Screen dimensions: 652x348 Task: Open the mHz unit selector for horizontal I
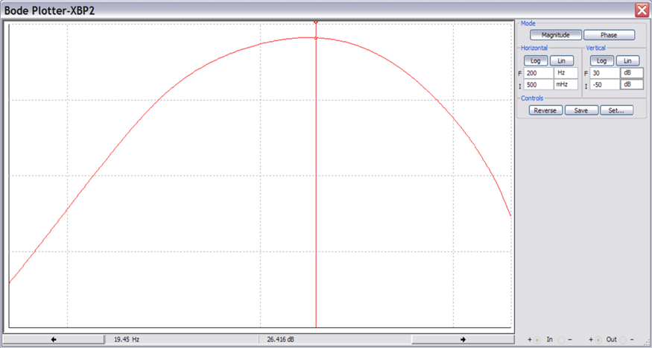click(566, 85)
